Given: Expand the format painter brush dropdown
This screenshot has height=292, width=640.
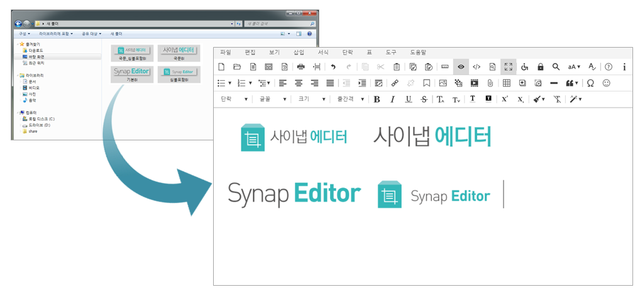Looking at the screenshot, I should [543, 99].
